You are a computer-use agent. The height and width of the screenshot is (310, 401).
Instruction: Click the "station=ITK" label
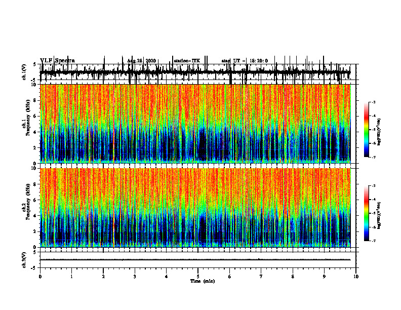point(187,61)
